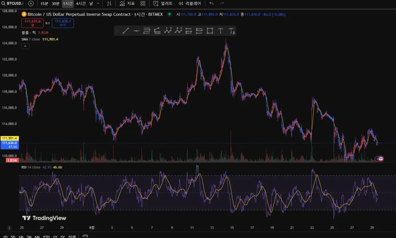Open the indicator templates grid icon
The image size is (396, 238).
click(143, 4)
